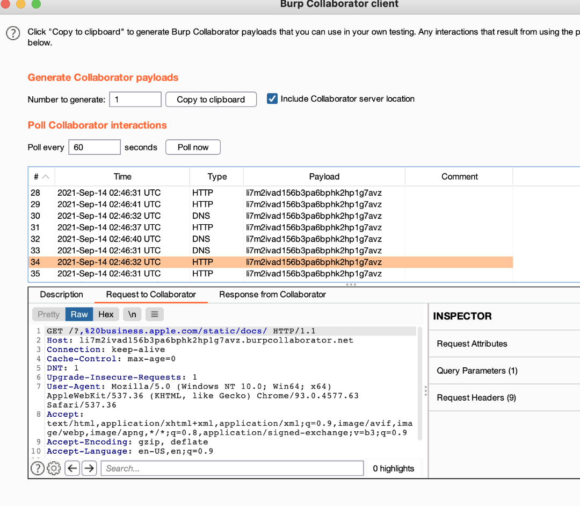Click the request editor vertical scrollbar
The height and width of the screenshot is (506, 580).
click(x=420, y=383)
